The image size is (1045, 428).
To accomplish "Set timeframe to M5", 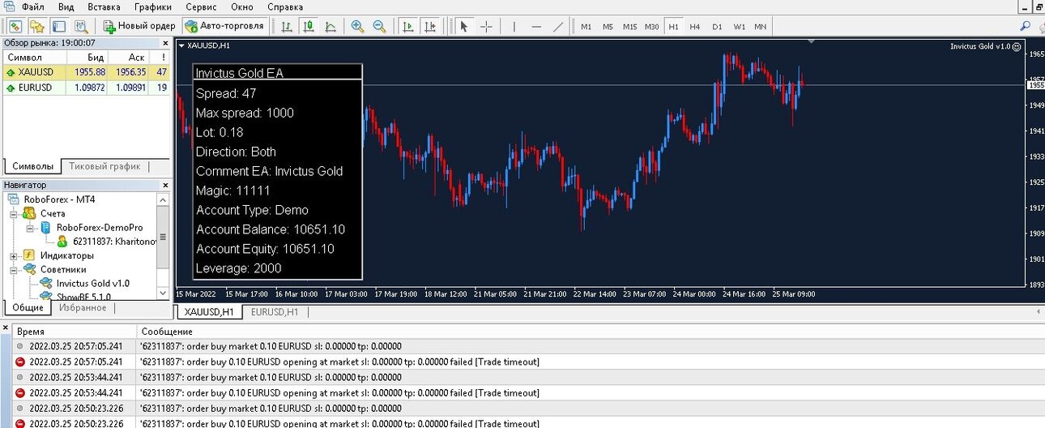I will point(608,27).
